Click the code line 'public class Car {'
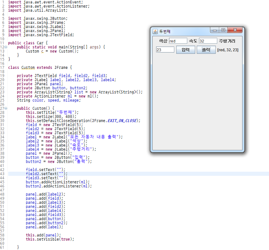This screenshot has height=250, width=269. 28,43
